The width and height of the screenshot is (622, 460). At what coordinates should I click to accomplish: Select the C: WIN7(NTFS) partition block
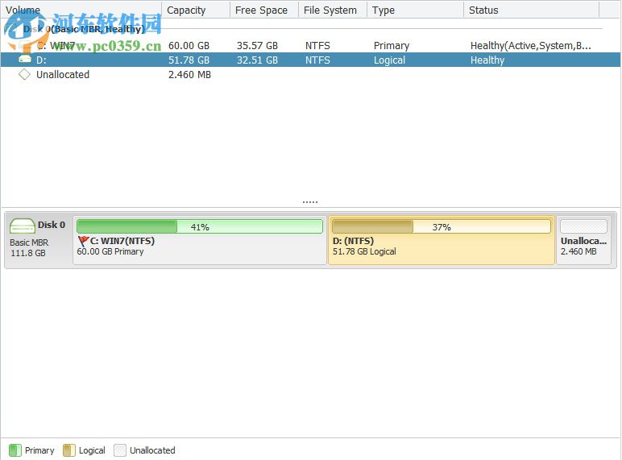pyautogui.click(x=200, y=240)
